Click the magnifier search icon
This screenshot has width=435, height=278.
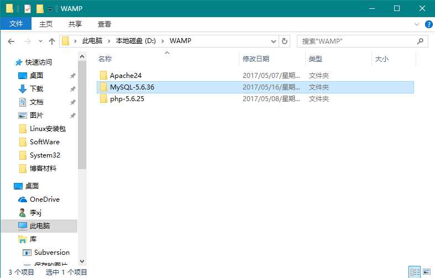(x=420, y=41)
